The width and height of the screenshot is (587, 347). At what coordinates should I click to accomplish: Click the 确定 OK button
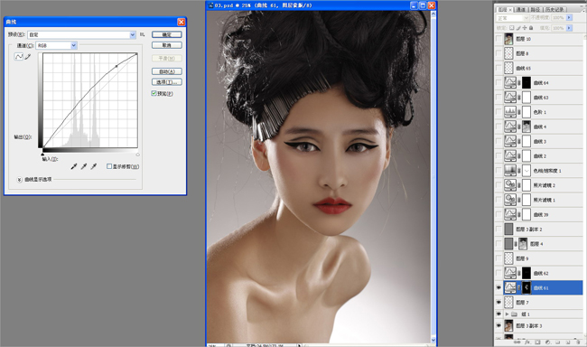pyautogui.click(x=167, y=34)
